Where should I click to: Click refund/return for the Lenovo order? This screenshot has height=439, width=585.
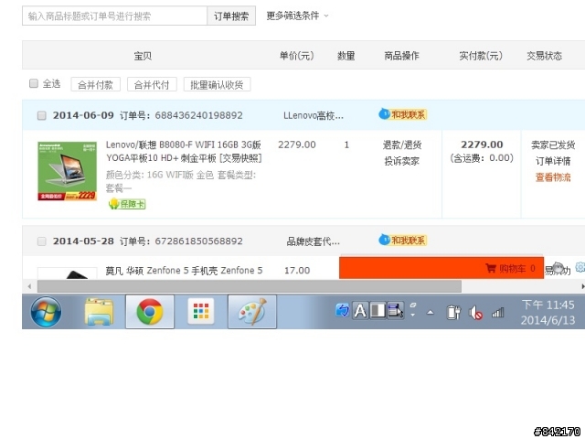402,145
